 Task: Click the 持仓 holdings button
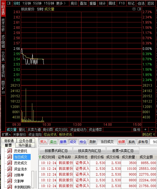pos(83,142)
